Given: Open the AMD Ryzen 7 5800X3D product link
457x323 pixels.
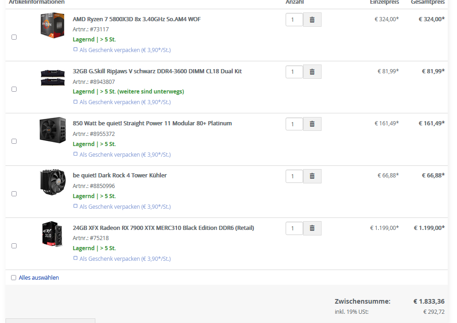Looking at the screenshot, I should click(137, 19).
